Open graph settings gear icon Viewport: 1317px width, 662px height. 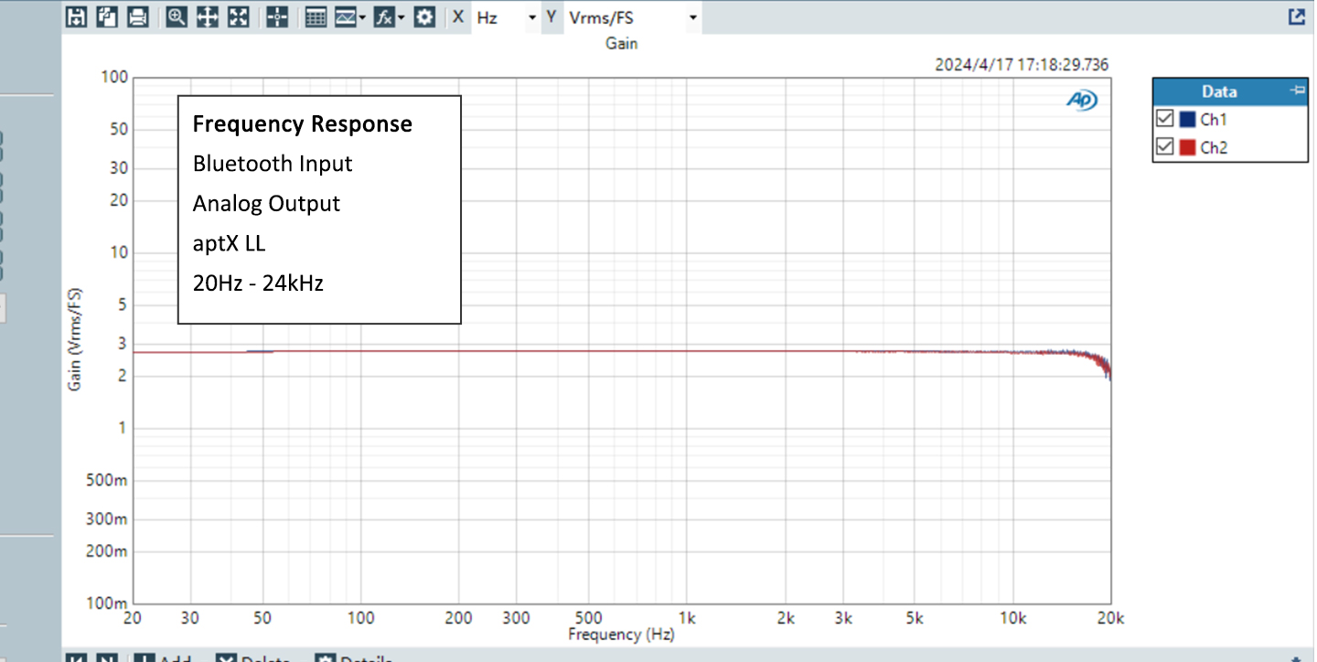[x=424, y=16]
